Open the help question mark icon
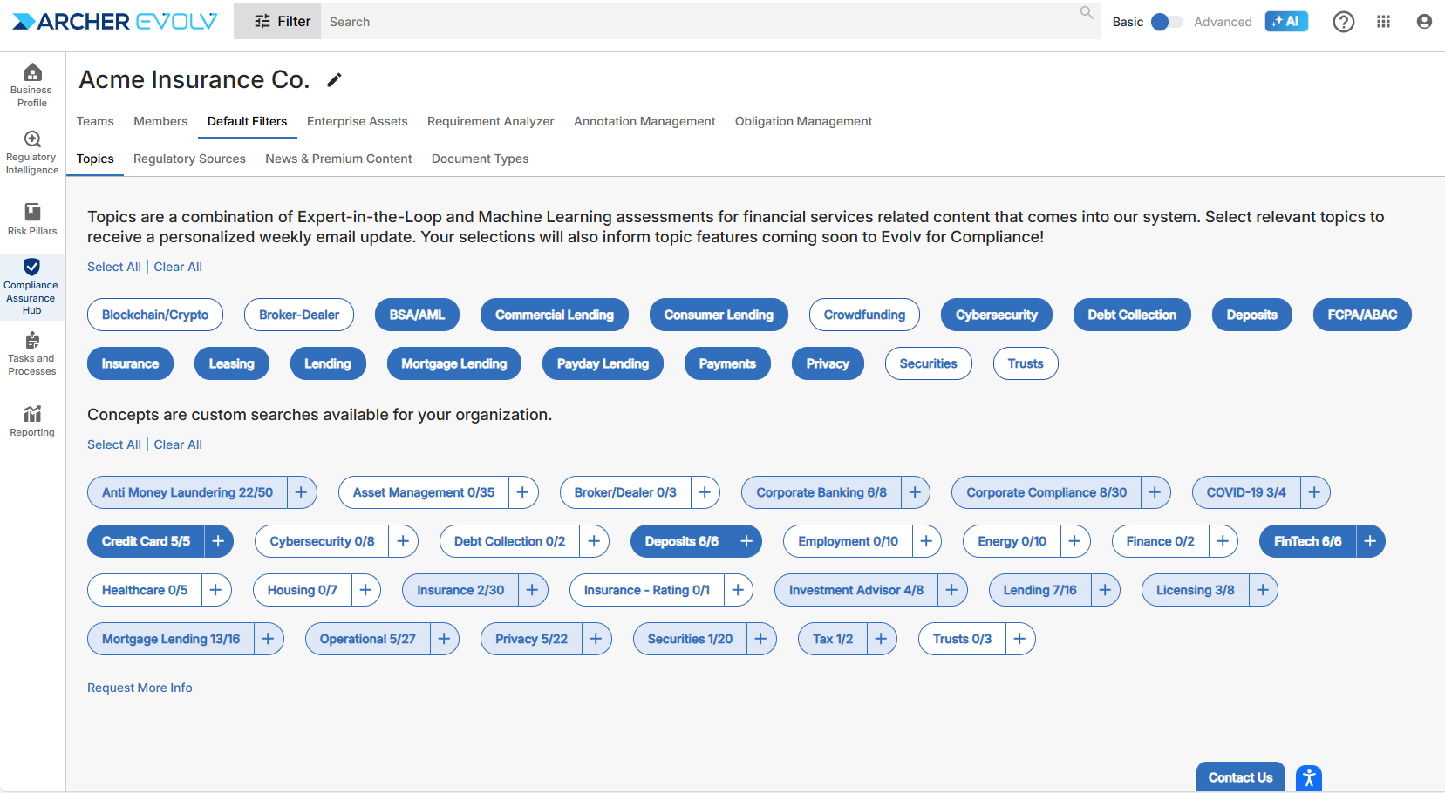 pos(1343,22)
